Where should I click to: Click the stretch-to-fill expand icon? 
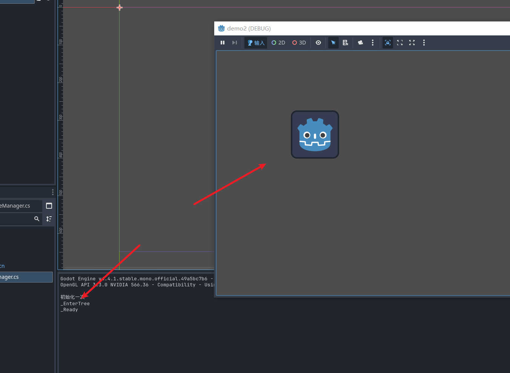pos(412,43)
